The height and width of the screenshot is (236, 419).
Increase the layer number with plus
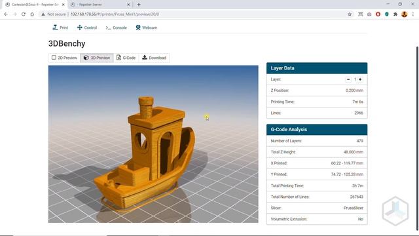[x=360, y=79]
